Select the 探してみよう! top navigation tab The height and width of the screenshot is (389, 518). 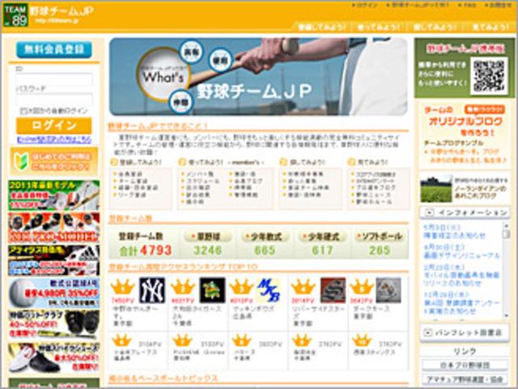coord(434,27)
